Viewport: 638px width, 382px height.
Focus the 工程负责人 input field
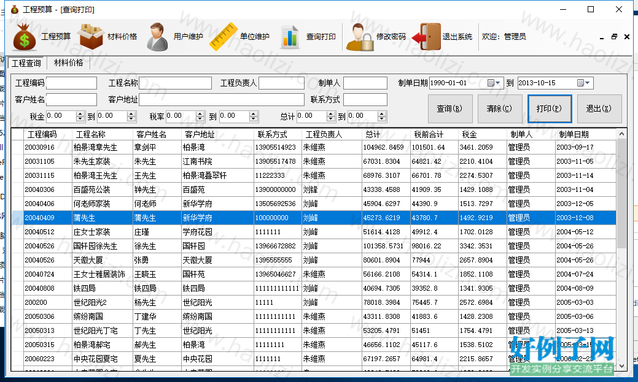click(282, 83)
